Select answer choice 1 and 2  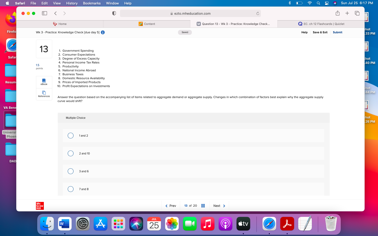71,136
